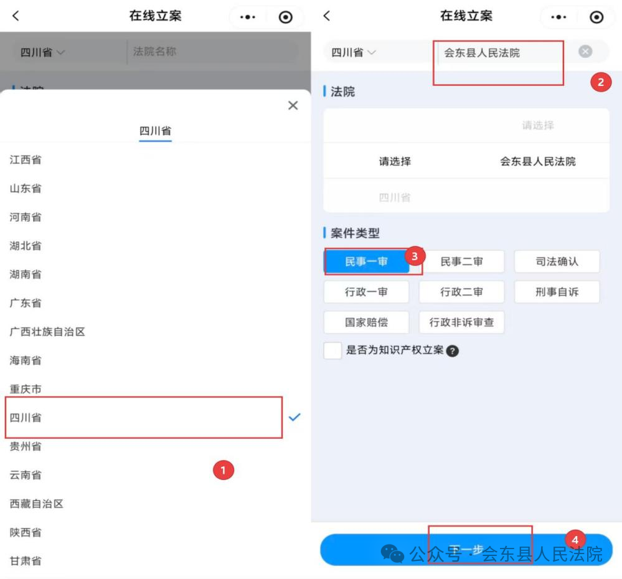
Task: Expand the 四川省 dropdown on the right screen
Action: (353, 53)
